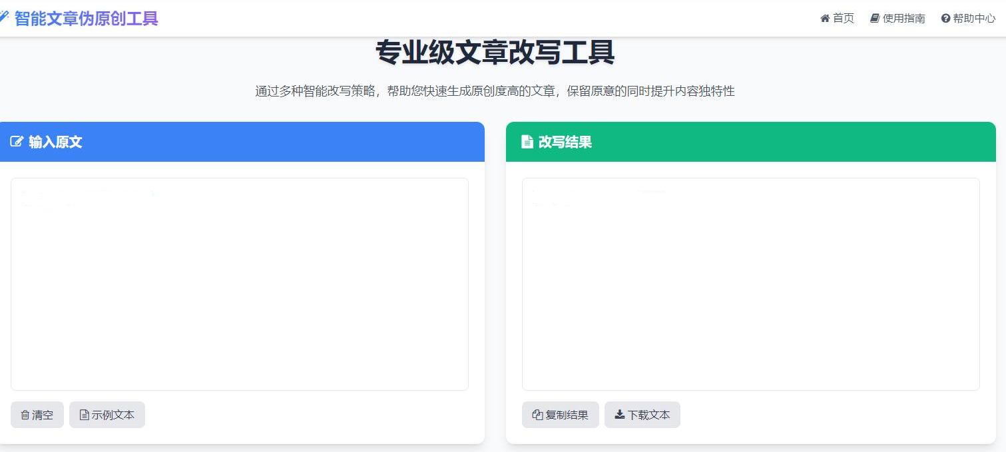Screen dimensions: 1006x452
Task: Click the pencil logo icon in header
Action: (x=4, y=16)
